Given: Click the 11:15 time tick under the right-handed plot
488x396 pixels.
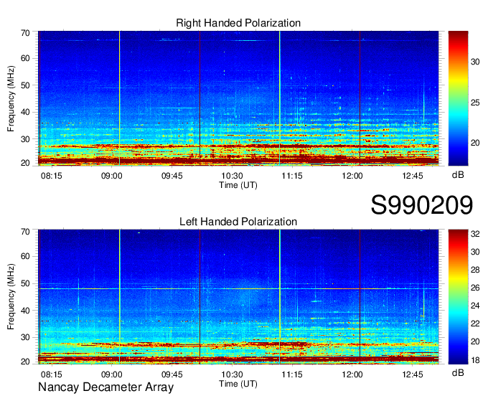Looking at the screenshot, I should [x=292, y=176].
